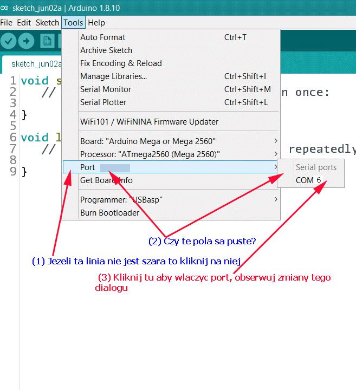This screenshot has height=390, width=356.
Task: Choose Archive Sketch
Action: (171, 50)
